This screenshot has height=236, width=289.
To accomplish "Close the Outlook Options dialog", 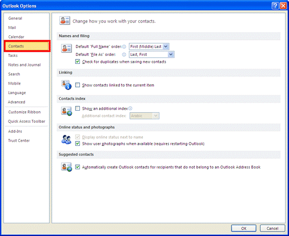I will coord(283,6).
